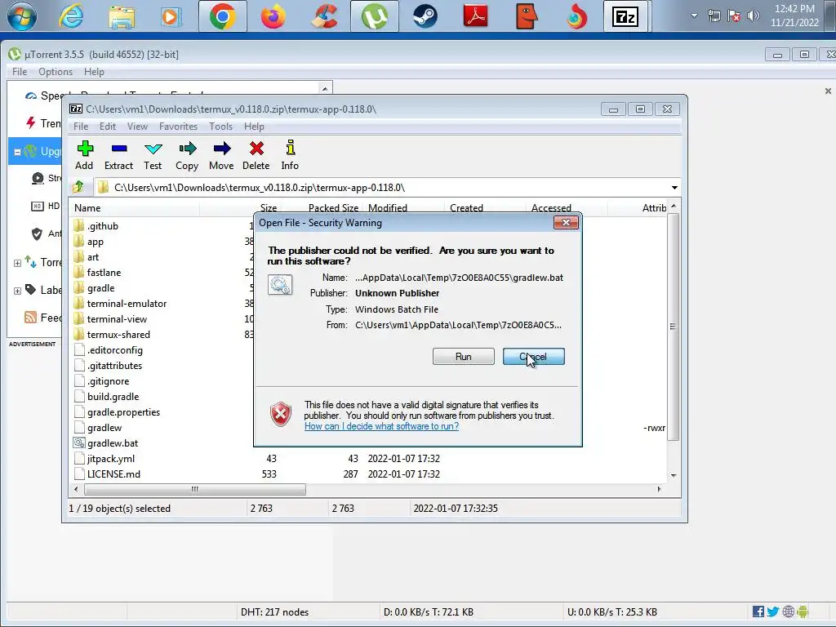Viewport: 836px width, 627px height.
Task: Collapse the Upgrade tree node in uTorrent
Action: click(x=17, y=152)
